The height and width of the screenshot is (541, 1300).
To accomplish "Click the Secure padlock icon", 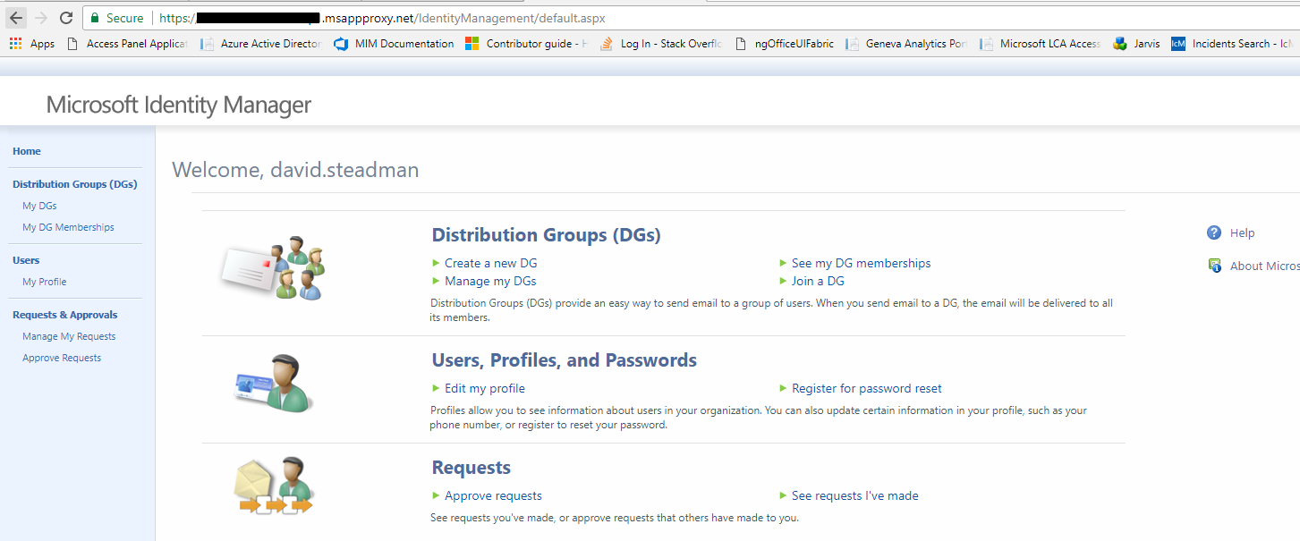I will (95, 18).
